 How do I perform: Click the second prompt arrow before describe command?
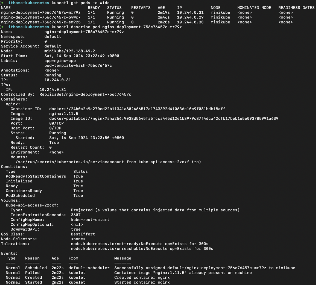coord(2,27)
